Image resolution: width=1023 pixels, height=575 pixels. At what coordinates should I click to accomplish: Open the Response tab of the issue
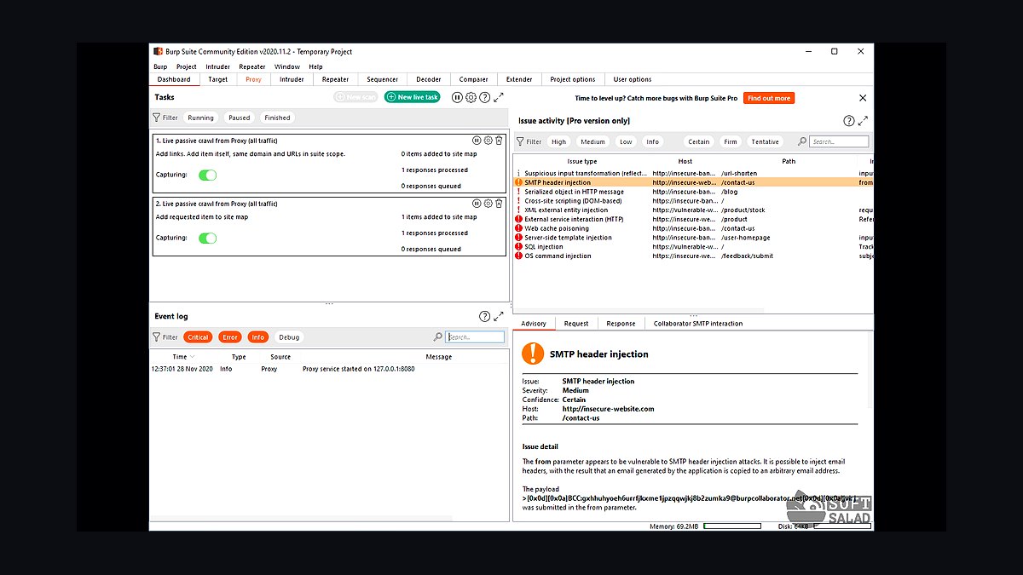(x=621, y=324)
